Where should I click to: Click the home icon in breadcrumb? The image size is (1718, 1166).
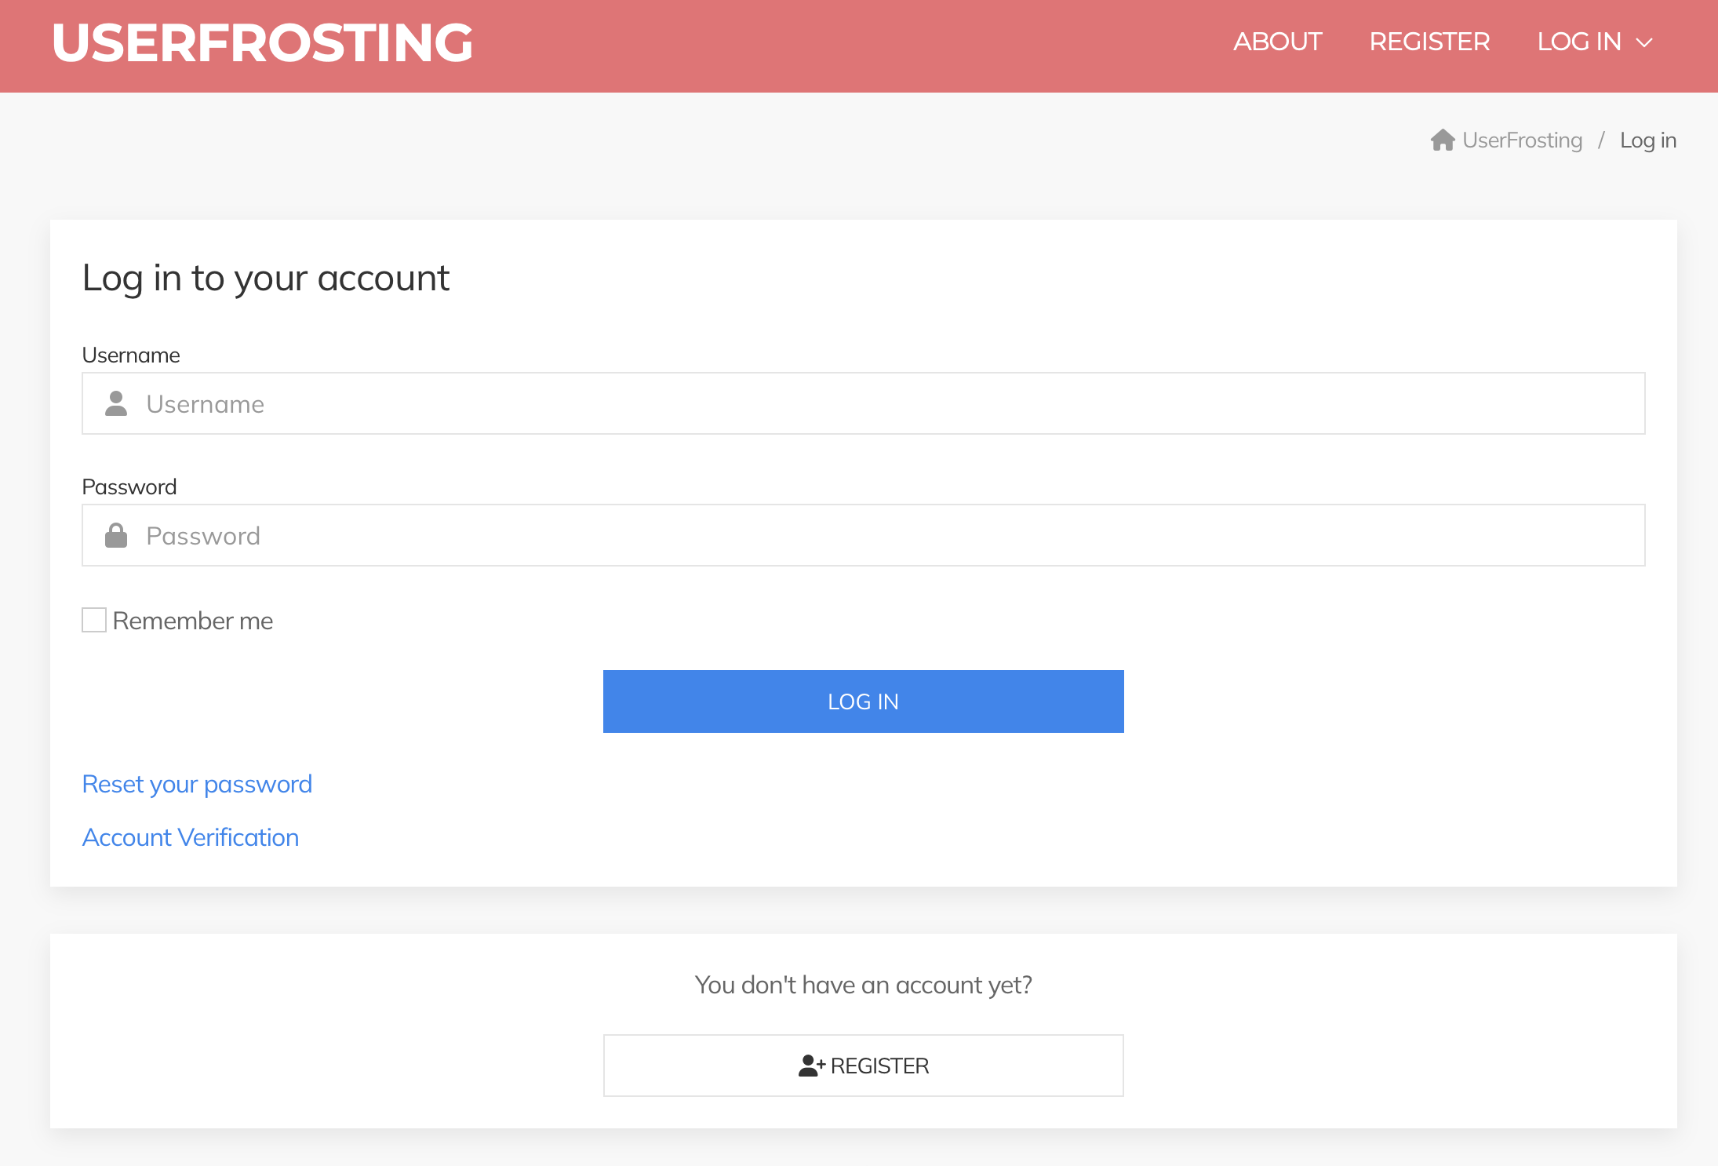point(1443,140)
